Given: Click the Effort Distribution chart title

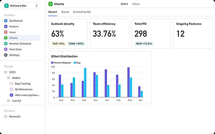Looking at the screenshot, I should pyautogui.click(x=64, y=56).
